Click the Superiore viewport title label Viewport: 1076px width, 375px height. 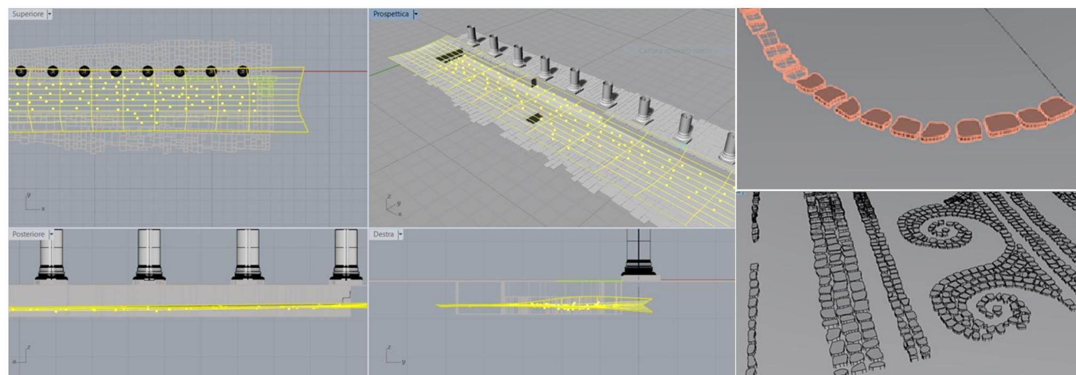pyautogui.click(x=28, y=14)
